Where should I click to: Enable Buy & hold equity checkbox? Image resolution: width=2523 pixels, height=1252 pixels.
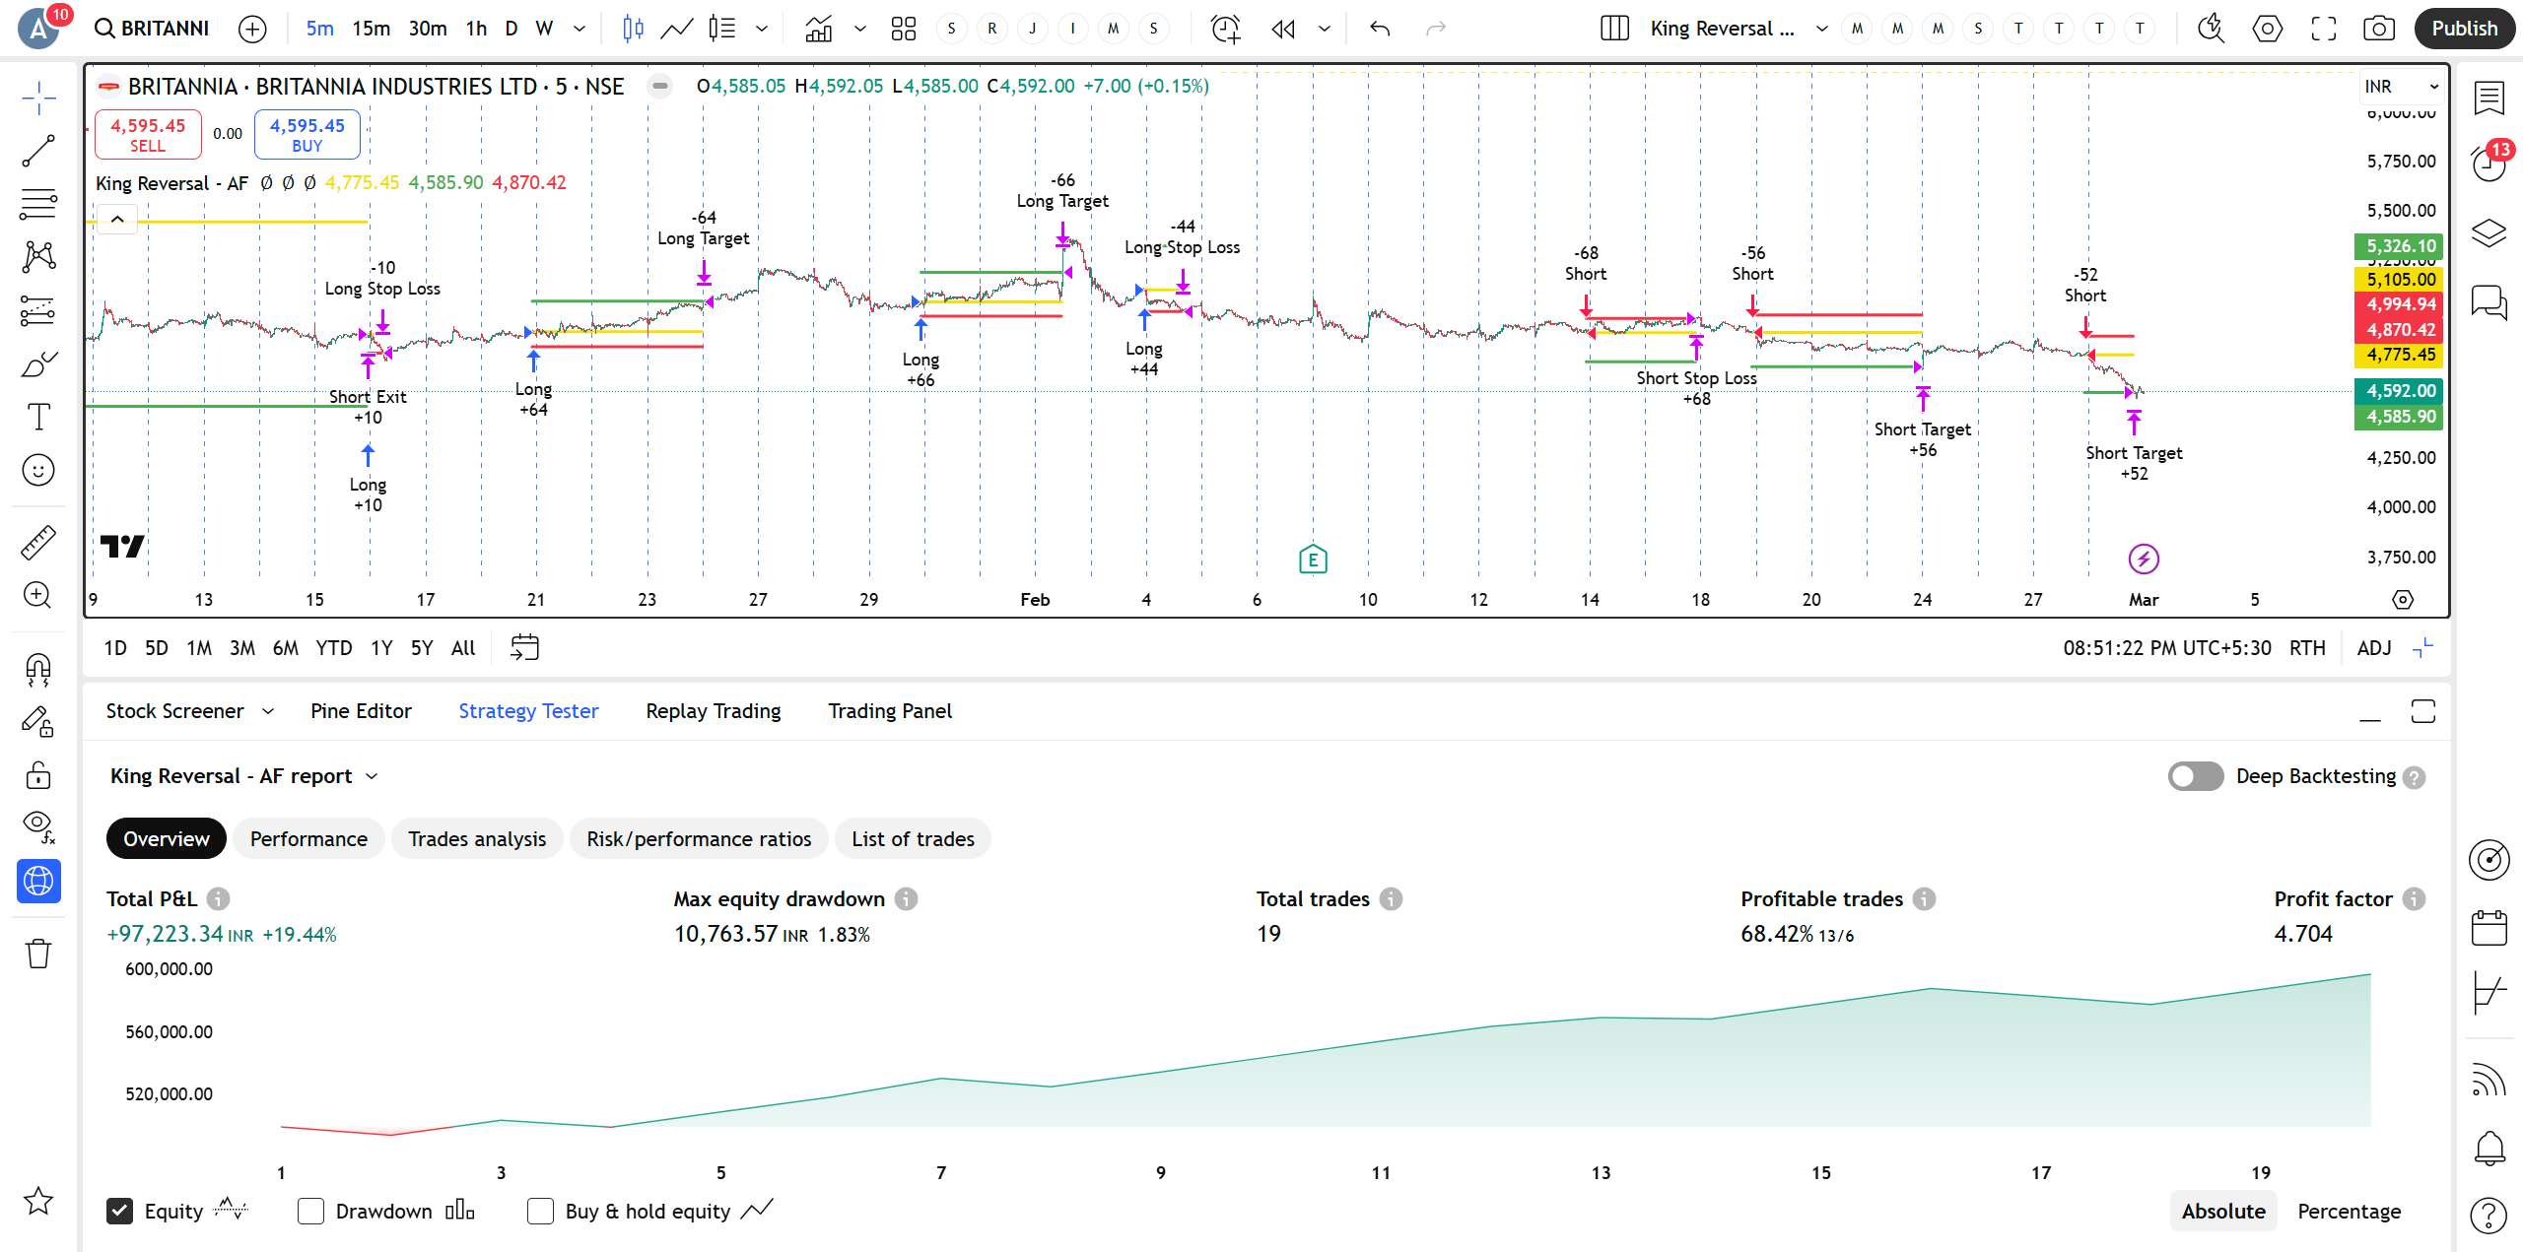coord(540,1211)
